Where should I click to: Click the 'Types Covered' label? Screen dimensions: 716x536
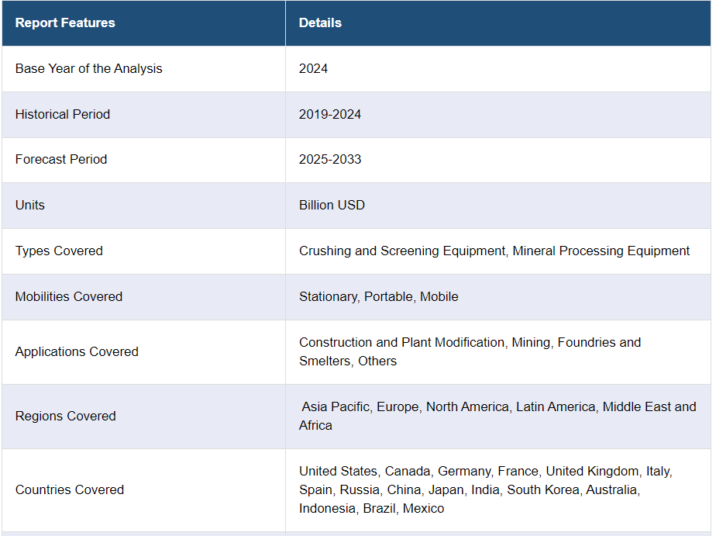tap(59, 251)
